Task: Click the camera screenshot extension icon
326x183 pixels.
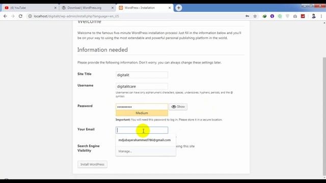Action: pyautogui.click(x=295, y=16)
